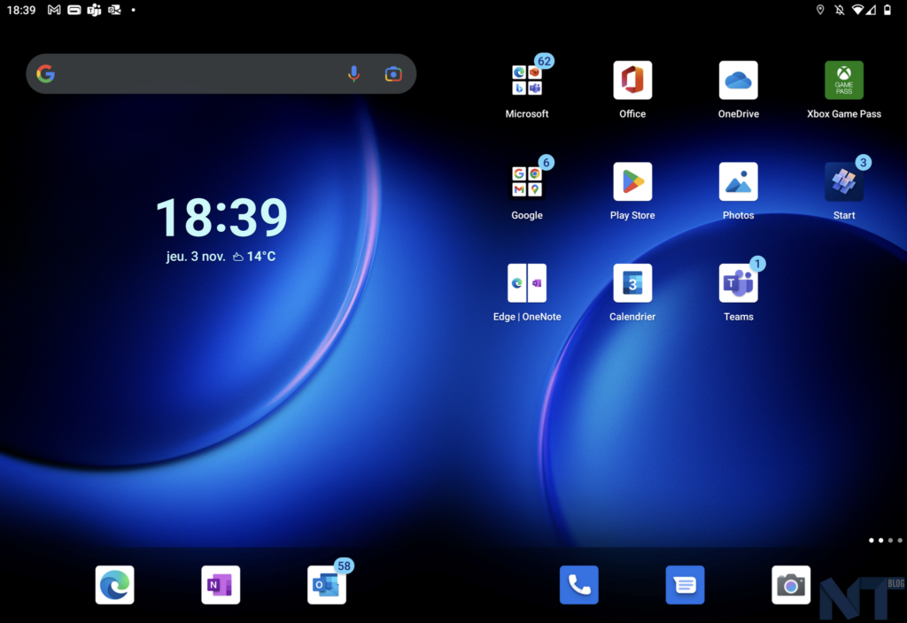Tap the Google G logo
This screenshot has height=623, width=907.
(46, 74)
